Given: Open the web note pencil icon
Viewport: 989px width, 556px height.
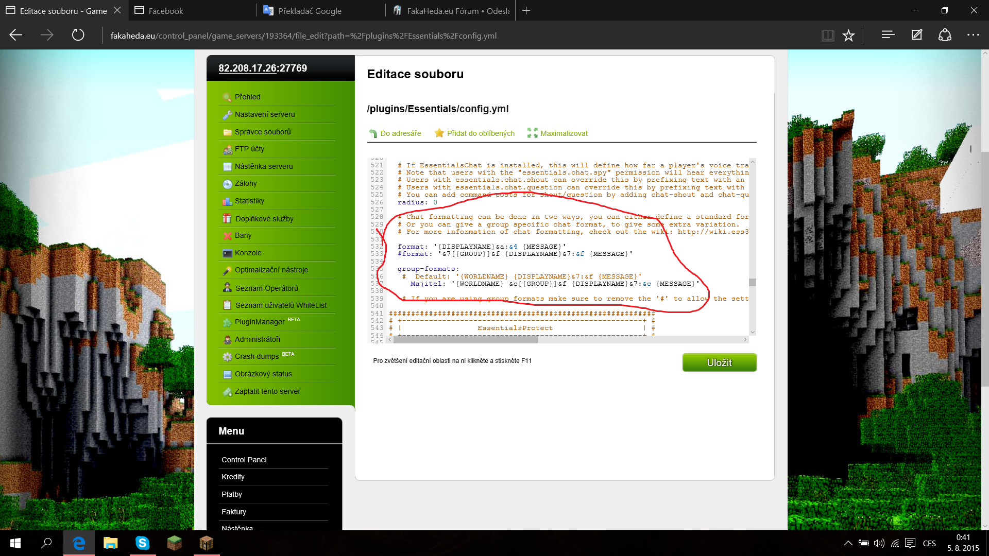Looking at the screenshot, I should [916, 35].
